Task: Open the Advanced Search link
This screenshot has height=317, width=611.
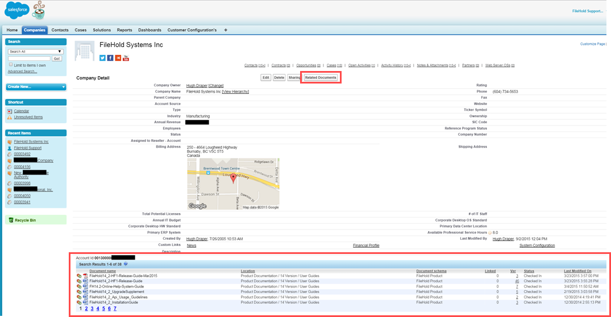Action: pos(22,71)
